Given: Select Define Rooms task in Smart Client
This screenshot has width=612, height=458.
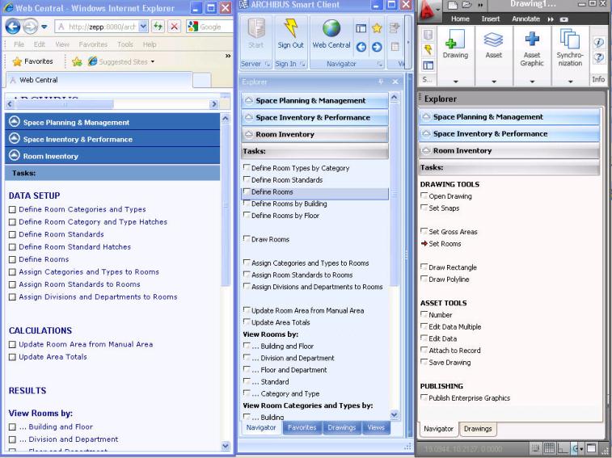Looking at the screenshot, I should coord(314,192).
